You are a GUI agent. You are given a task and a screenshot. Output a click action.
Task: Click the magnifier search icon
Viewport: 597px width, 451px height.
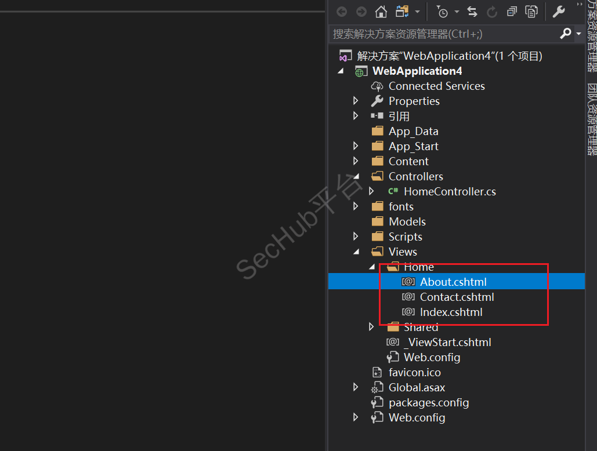pos(566,34)
